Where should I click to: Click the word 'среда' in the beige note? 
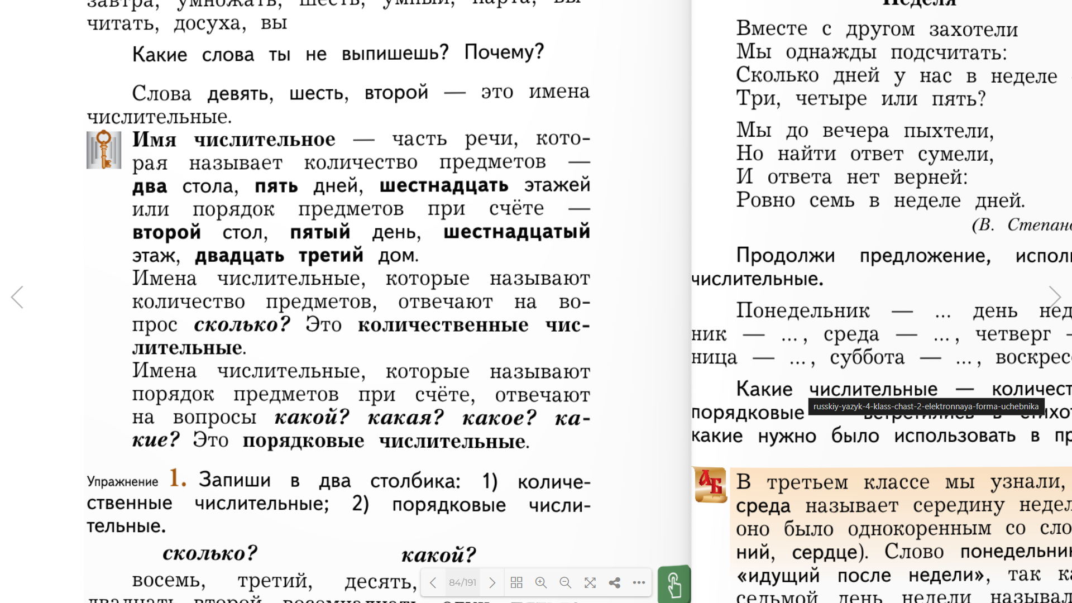point(763,507)
